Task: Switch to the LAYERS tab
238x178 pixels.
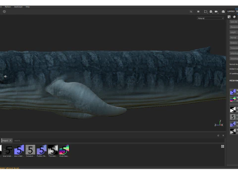Action: (231, 11)
